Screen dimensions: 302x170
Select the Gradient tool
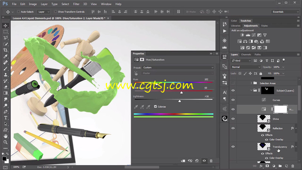[x=5, y=93]
